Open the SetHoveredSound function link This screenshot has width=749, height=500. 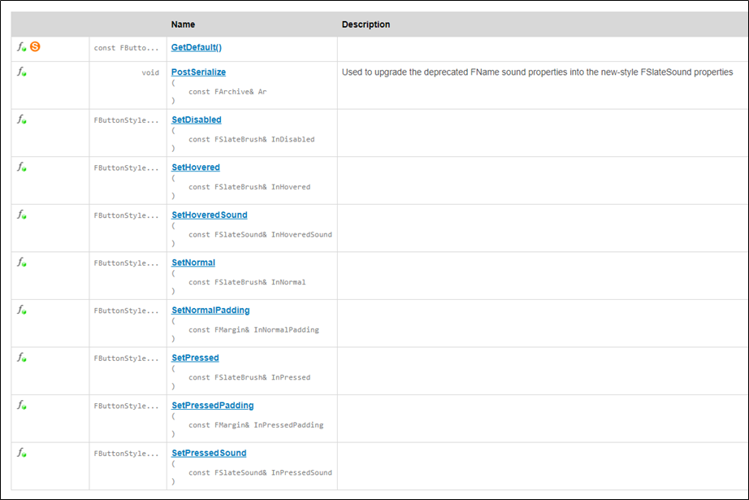[x=210, y=215]
